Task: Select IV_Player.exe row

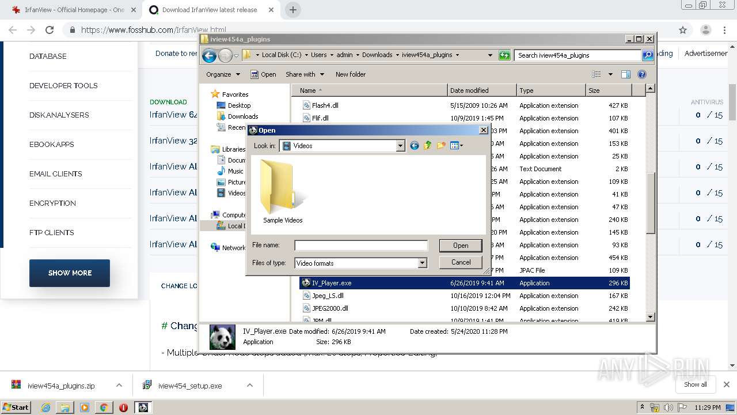Action: pyautogui.click(x=464, y=283)
